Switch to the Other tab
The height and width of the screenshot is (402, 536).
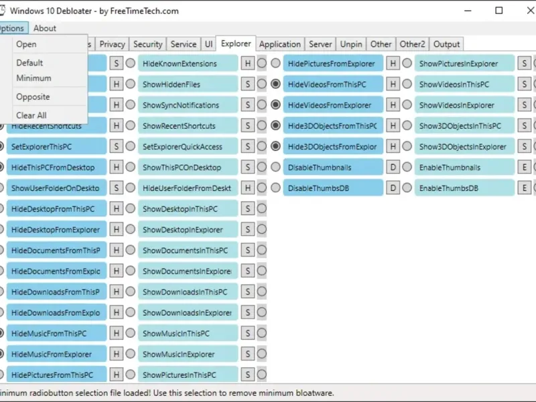pos(381,44)
